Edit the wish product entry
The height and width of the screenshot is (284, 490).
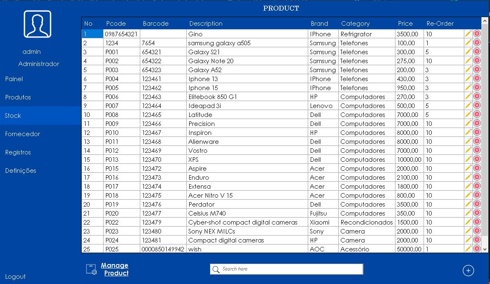point(468,249)
